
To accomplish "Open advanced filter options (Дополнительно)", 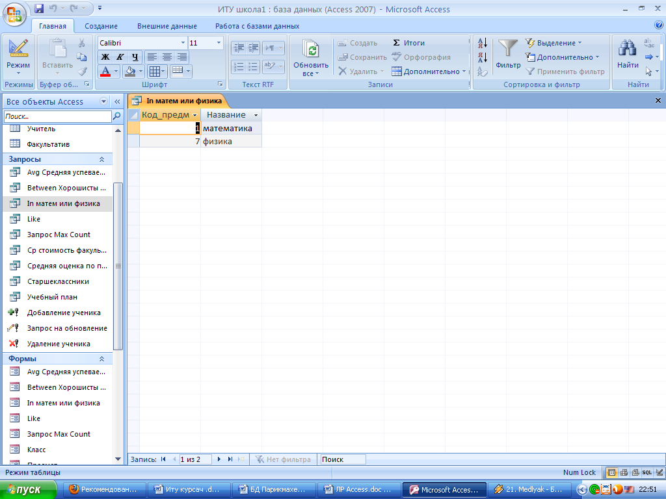I will coord(562,57).
